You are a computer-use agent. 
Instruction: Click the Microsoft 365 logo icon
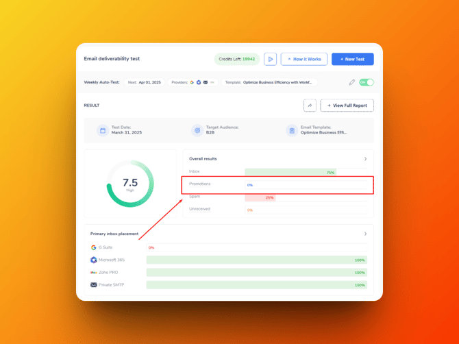tap(94, 260)
